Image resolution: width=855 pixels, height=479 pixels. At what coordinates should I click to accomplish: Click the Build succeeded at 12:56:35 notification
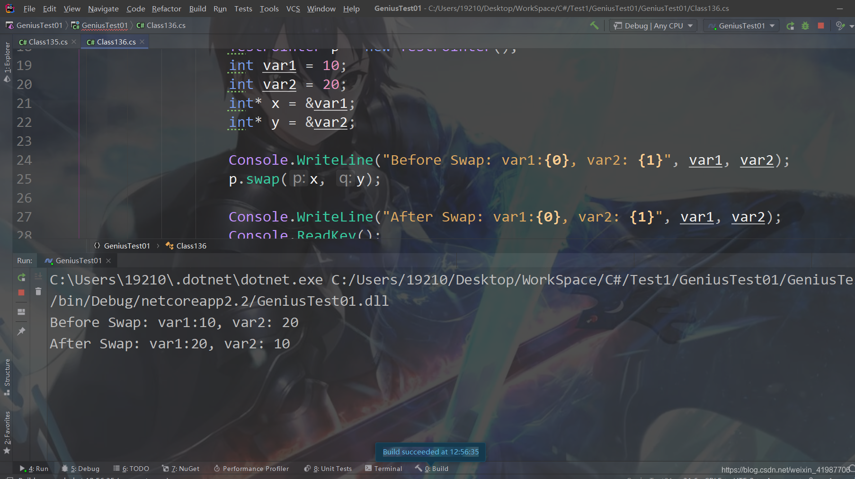pos(430,452)
